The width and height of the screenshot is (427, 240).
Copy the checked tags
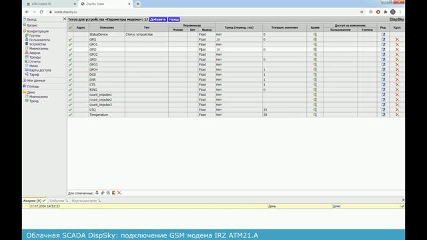[108, 193]
